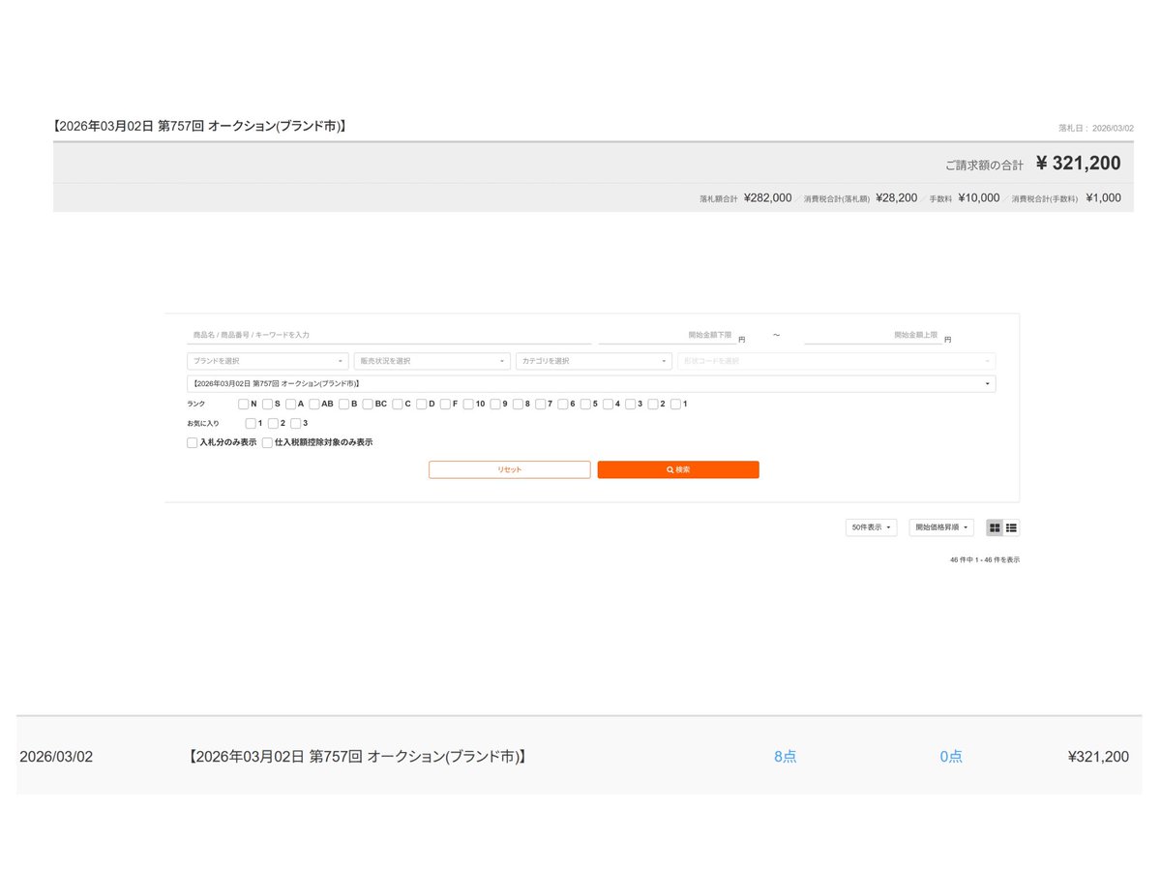
Task: Check the rank N checkbox
Action: point(244,404)
